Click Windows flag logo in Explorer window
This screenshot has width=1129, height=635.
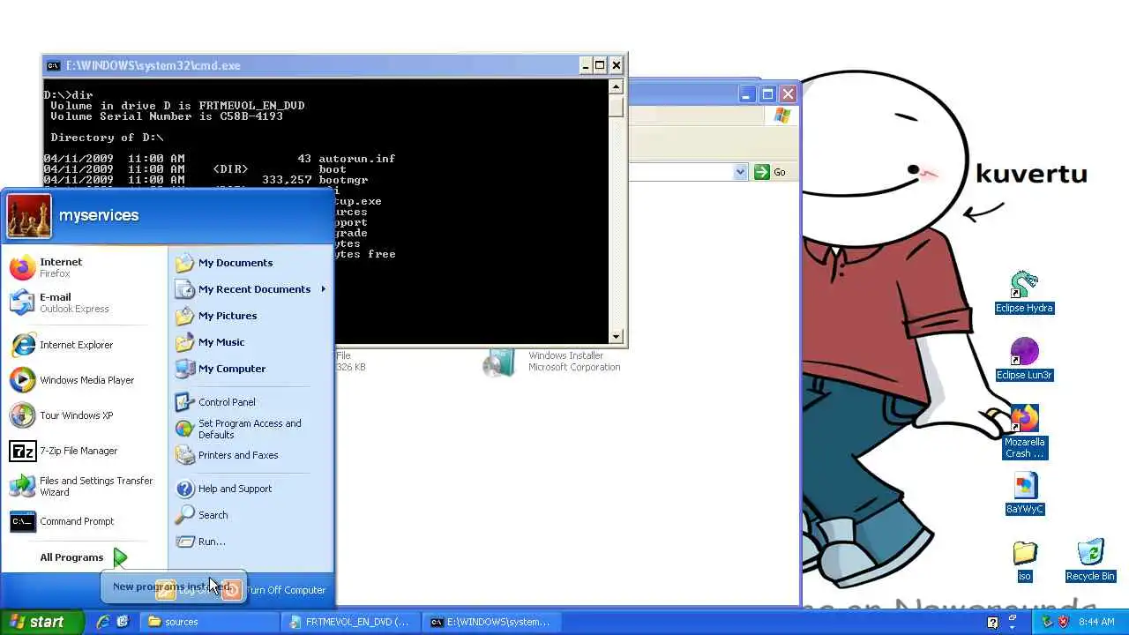coord(781,116)
